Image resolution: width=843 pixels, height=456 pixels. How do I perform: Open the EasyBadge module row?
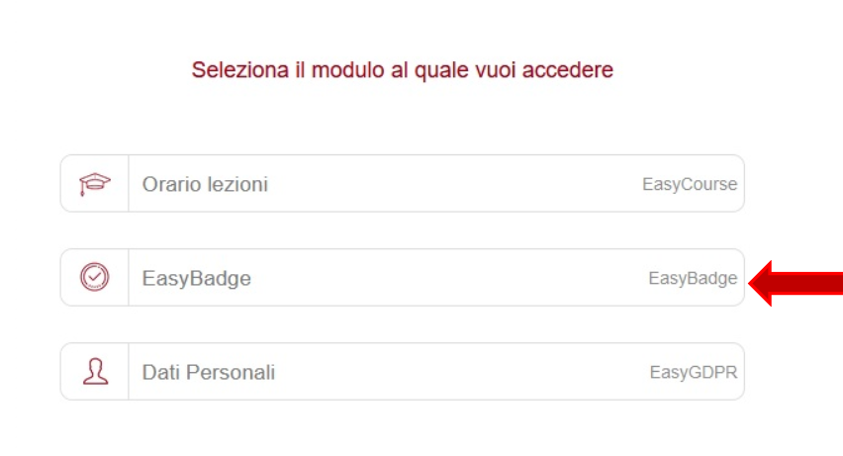(402, 278)
